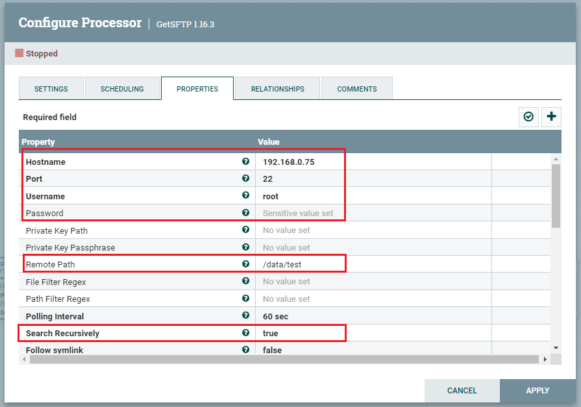
Task: Edit the Hostname value 192.168.0.75
Action: (x=373, y=162)
